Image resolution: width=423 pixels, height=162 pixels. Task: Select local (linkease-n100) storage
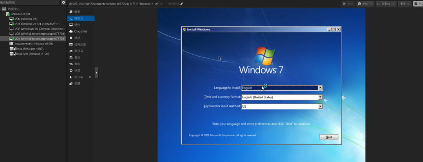click(x=33, y=49)
